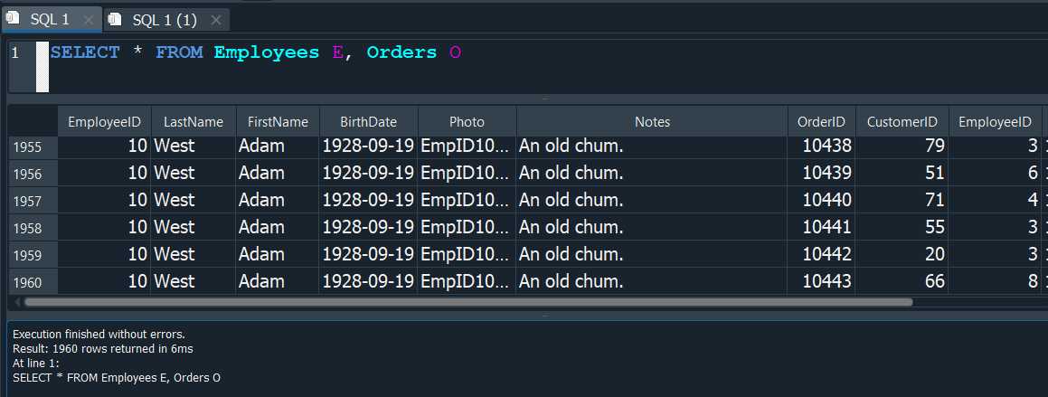Select the LastName column header

click(x=193, y=121)
